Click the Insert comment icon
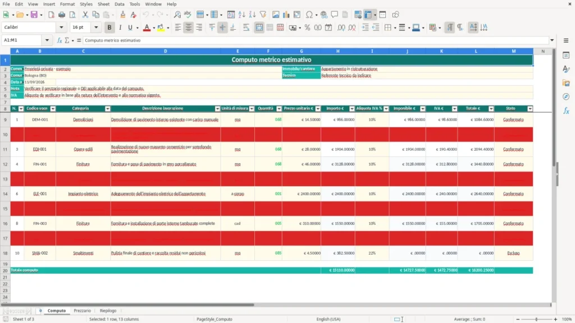575x323 pixels. 335,15
